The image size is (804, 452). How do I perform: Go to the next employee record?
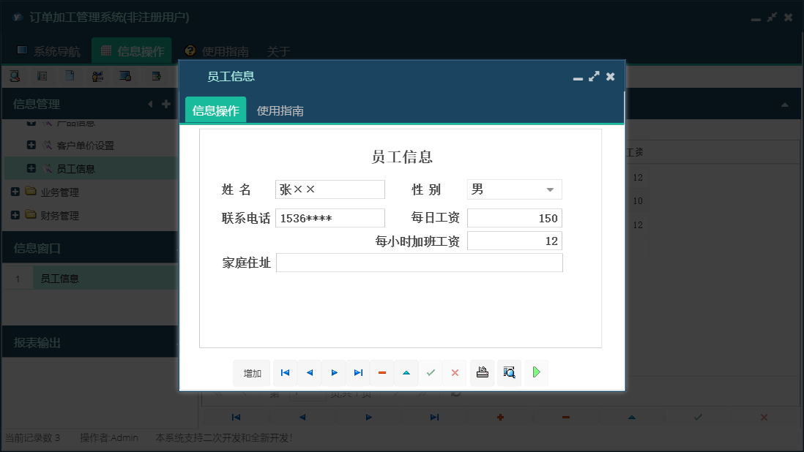point(334,372)
